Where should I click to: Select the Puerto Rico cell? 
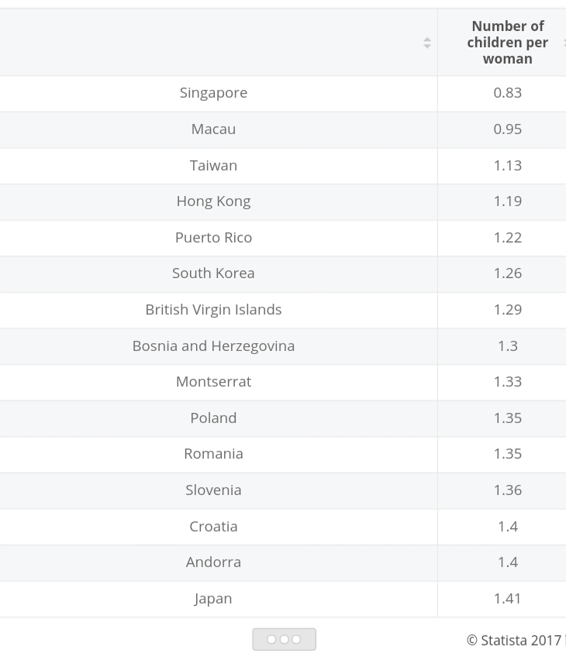click(213, 238)
